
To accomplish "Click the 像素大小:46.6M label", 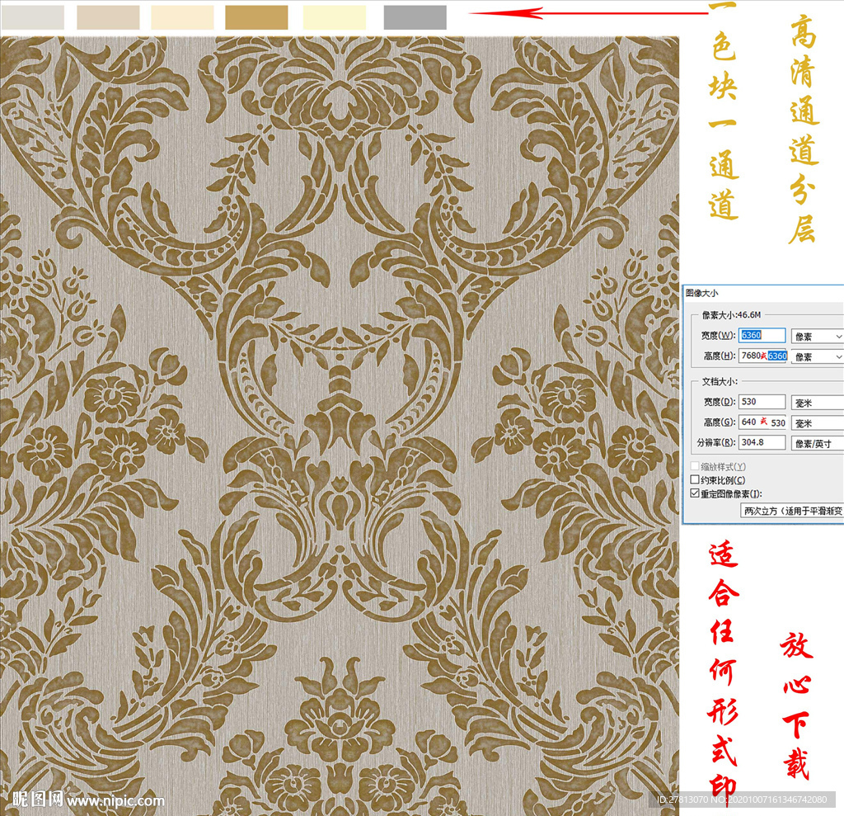I will [x=731, y=314].
